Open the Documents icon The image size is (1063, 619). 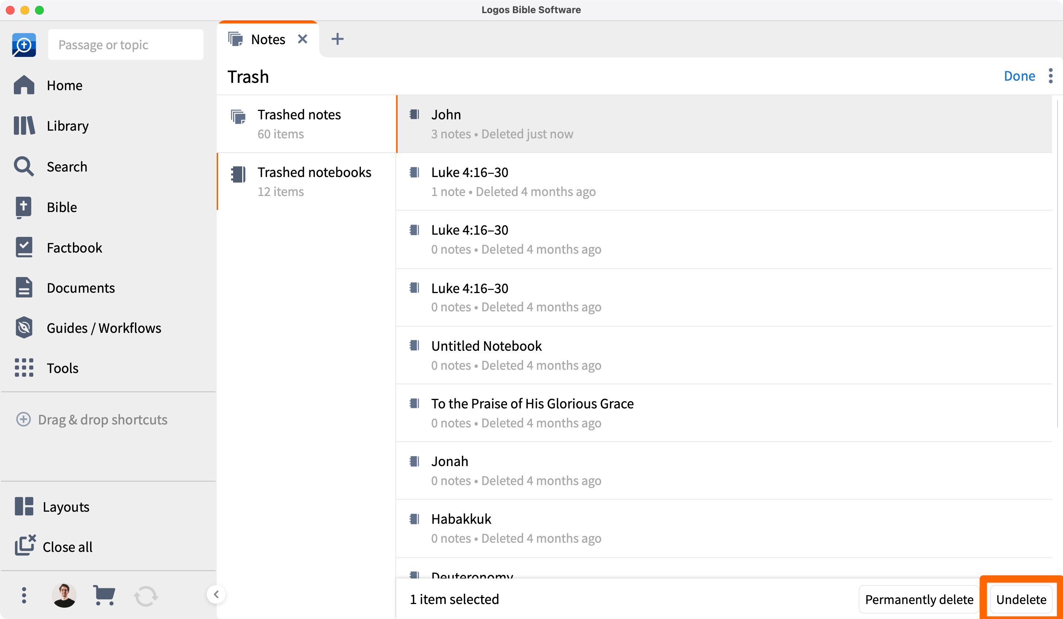[x=24, y=288]
